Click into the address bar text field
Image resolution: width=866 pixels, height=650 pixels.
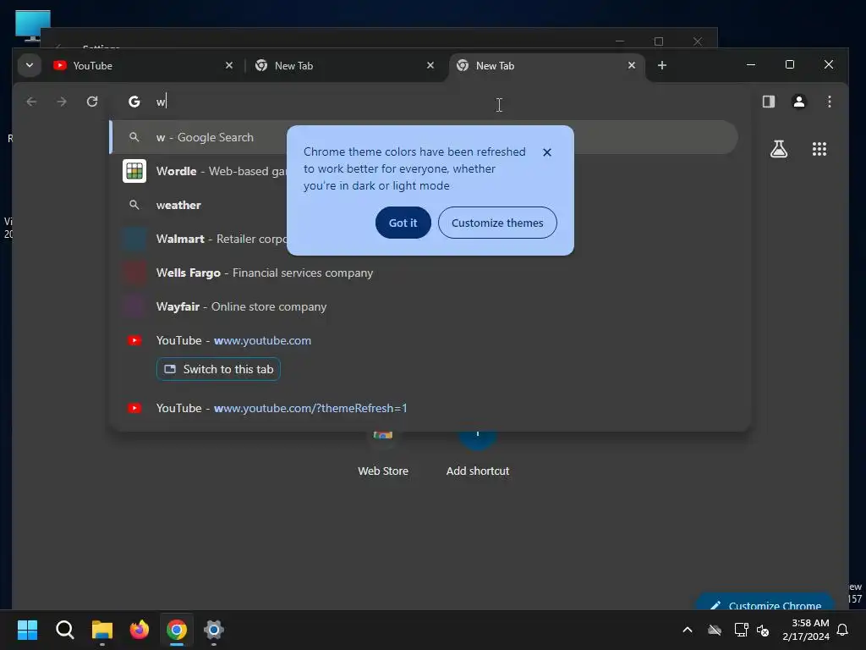[x=430, y=102]
